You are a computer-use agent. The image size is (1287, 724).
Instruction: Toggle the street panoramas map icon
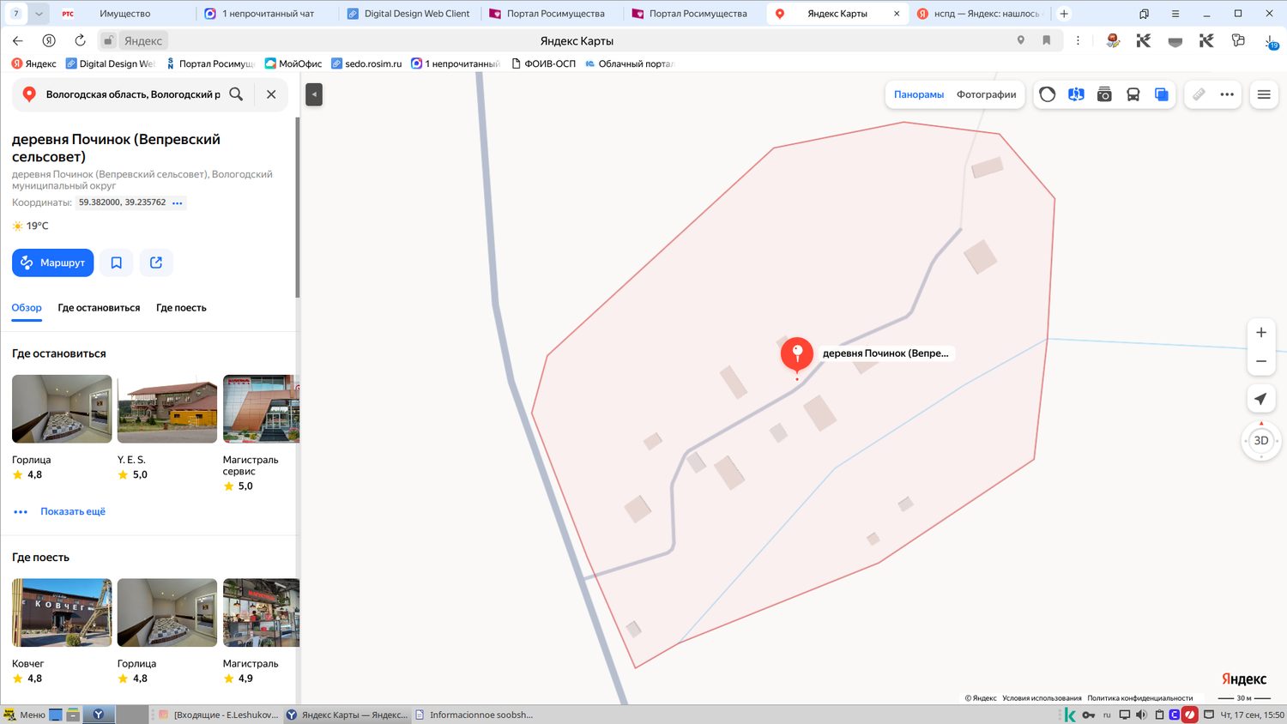click(1076, 94)
